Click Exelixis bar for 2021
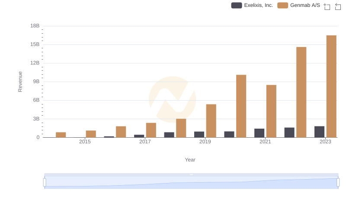 tap(259, 133)
